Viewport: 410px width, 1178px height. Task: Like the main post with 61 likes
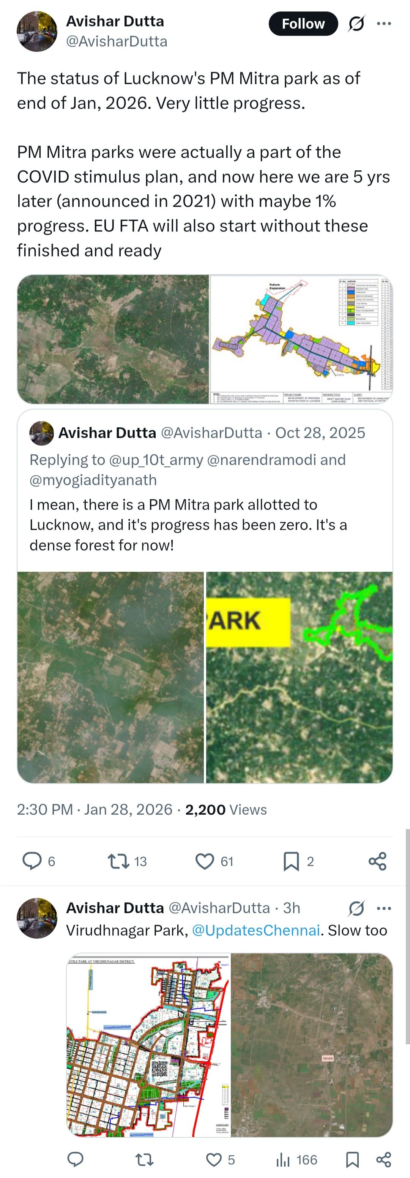tap(205, 861)
